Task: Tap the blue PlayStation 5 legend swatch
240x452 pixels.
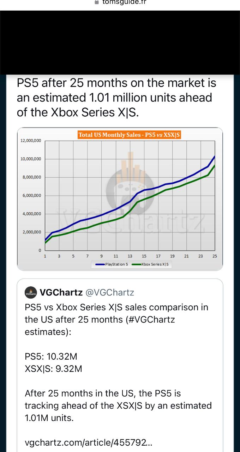Action: [x=100, y=264]
